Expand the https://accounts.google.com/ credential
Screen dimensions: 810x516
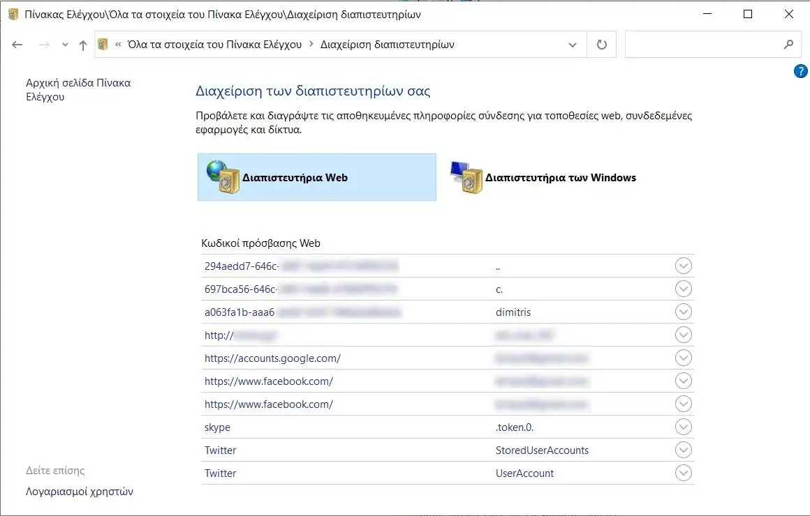click(x=683, y=358)
